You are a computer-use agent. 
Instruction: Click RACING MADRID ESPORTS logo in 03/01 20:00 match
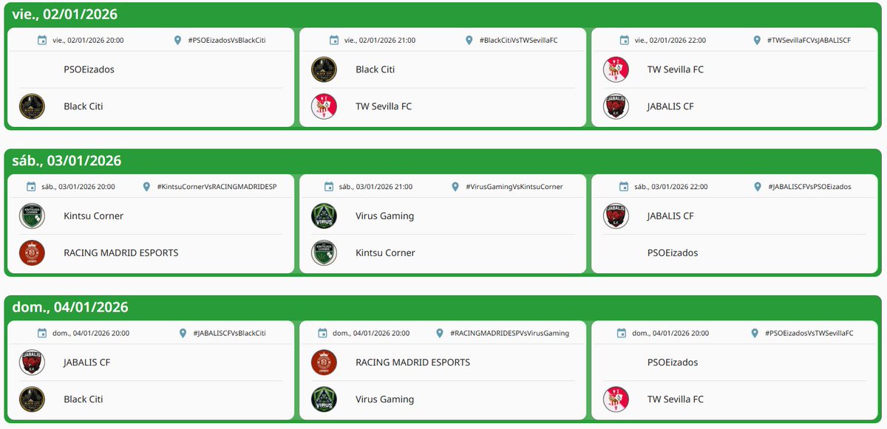tap(32, 253)
